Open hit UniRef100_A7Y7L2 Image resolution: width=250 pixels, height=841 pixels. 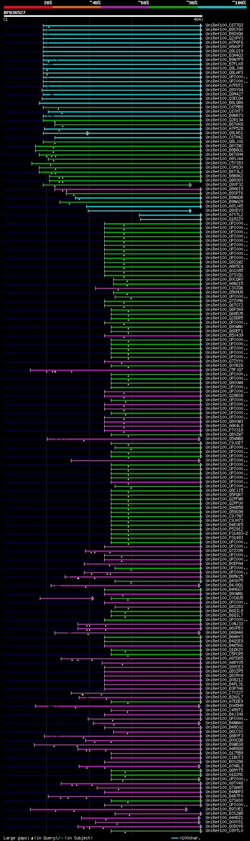(224, 215)
